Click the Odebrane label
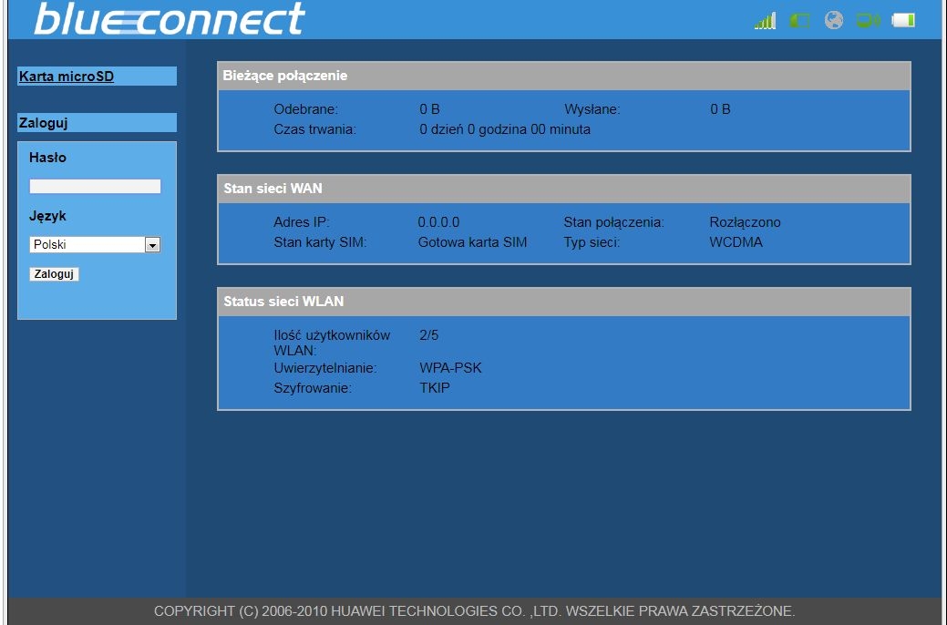947x625 pixels. click(305, 109)
